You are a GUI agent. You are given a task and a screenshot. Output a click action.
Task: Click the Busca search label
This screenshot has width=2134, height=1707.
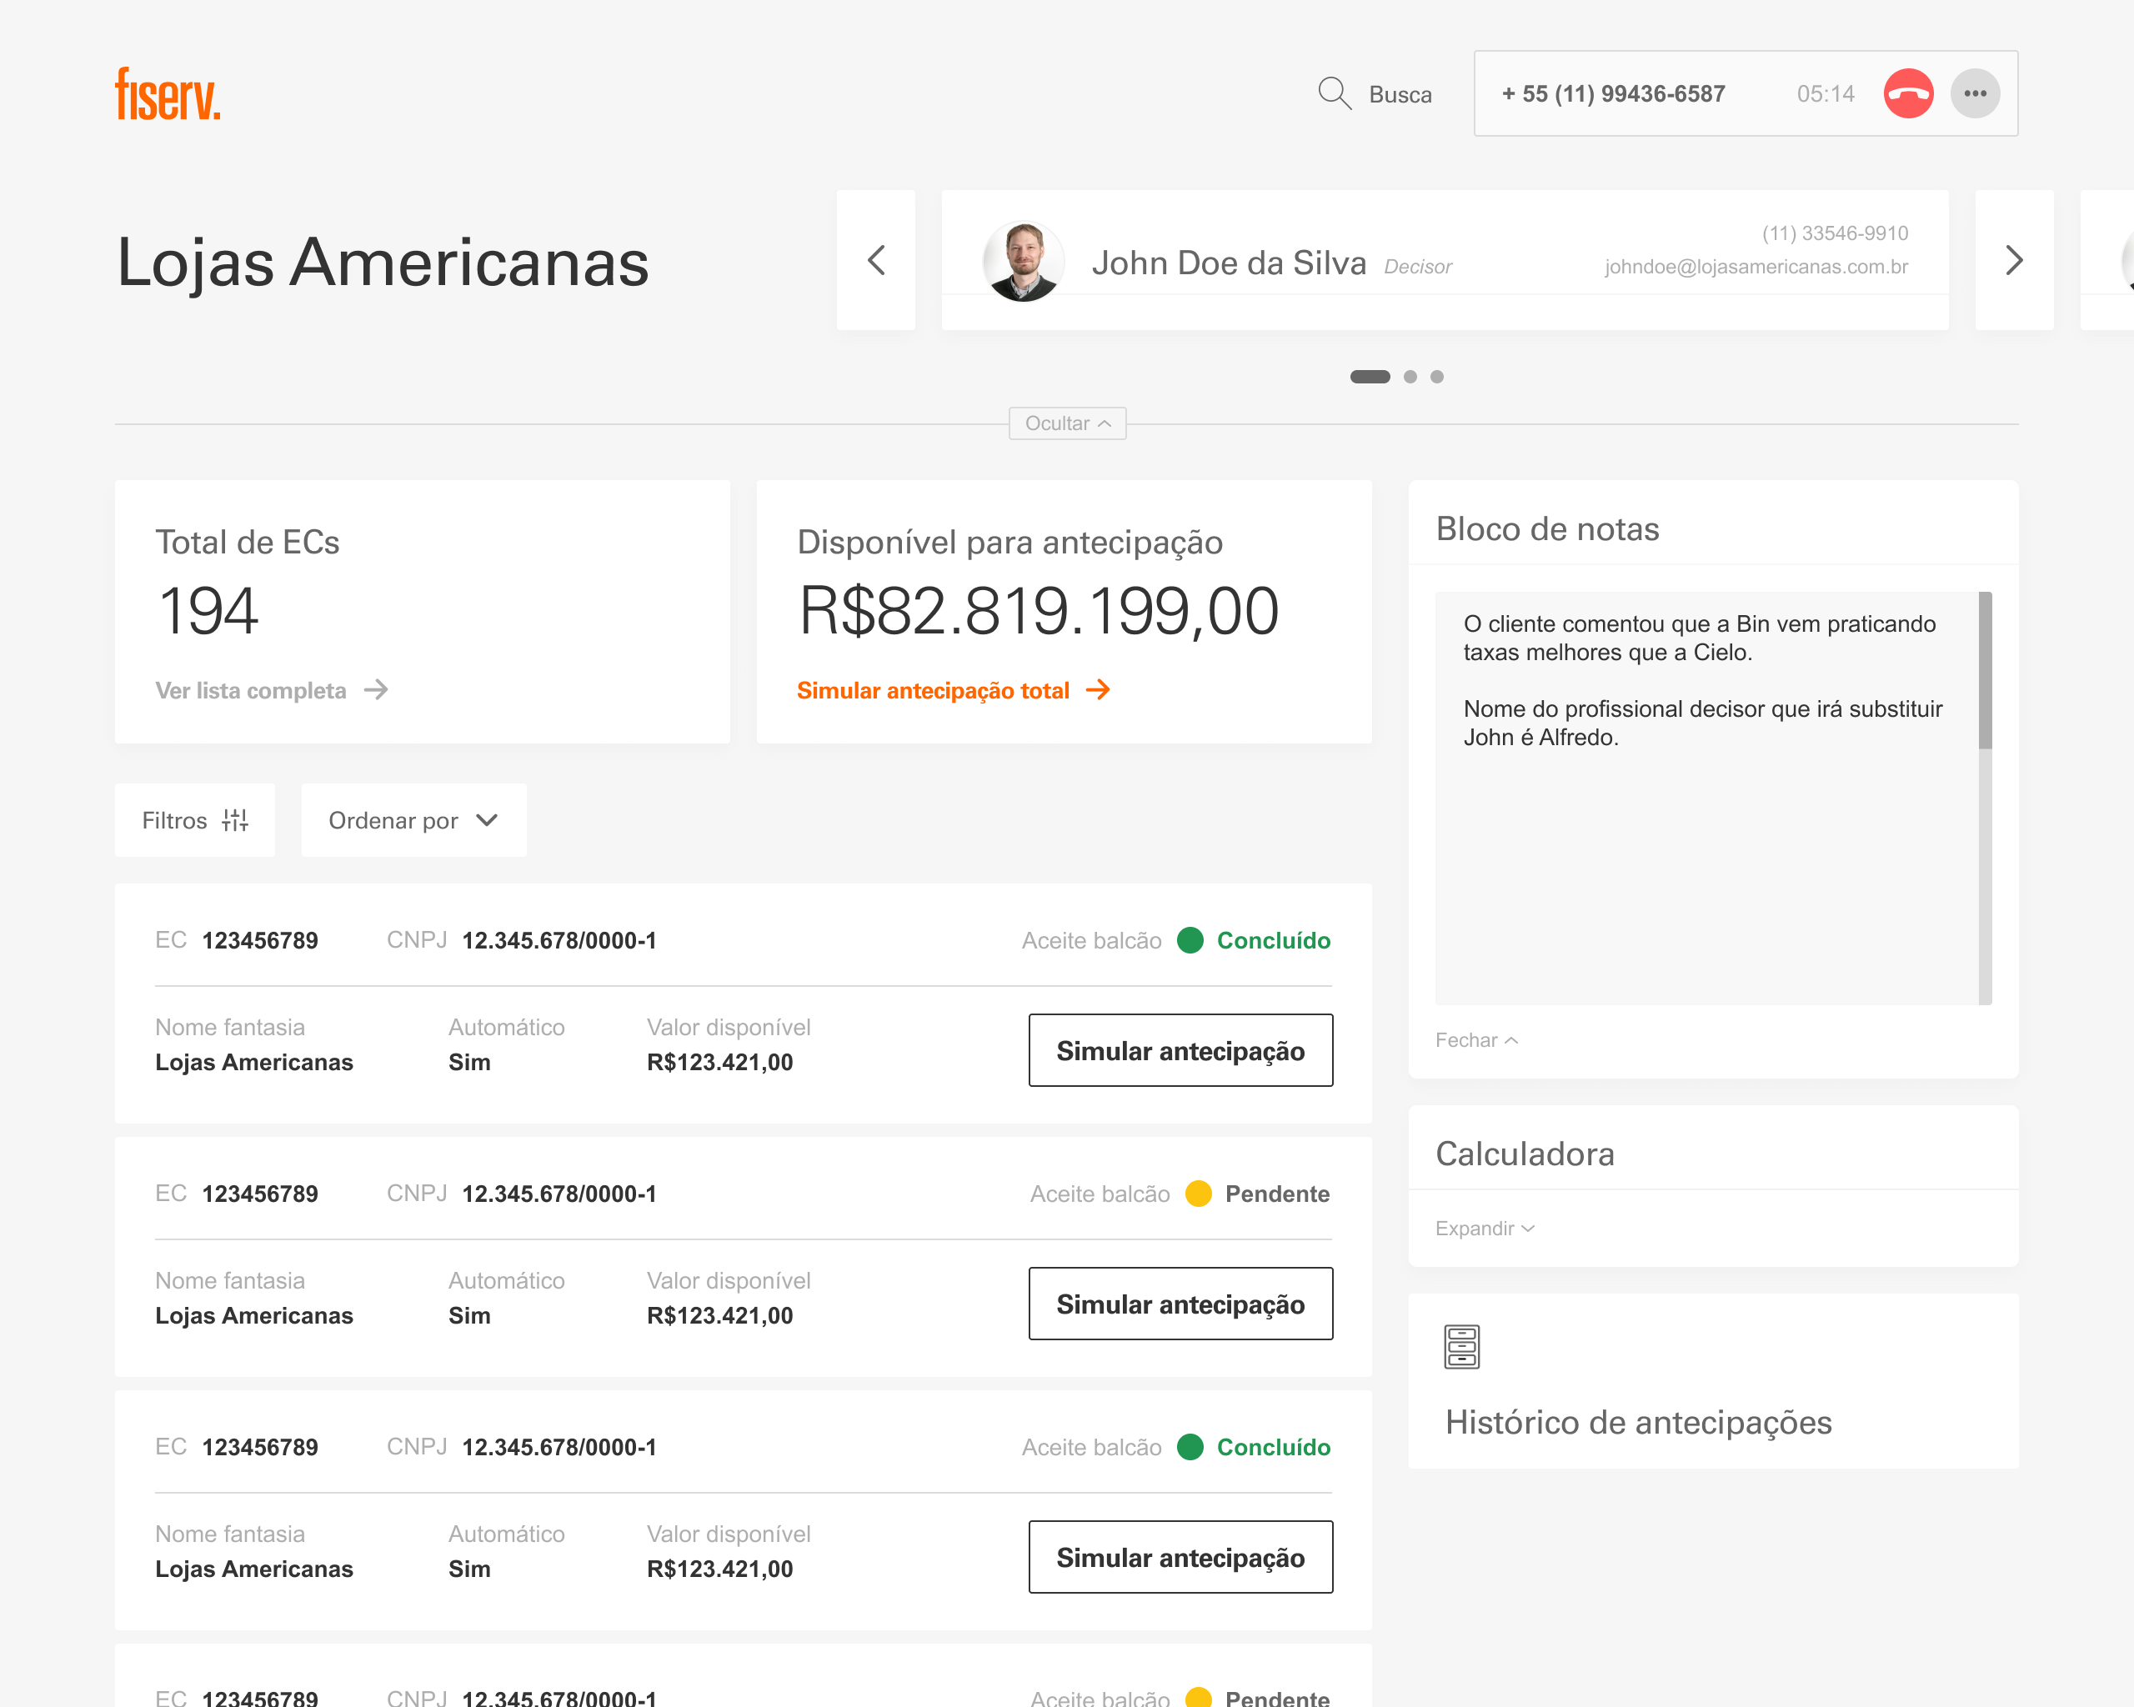coord(1400,95)
